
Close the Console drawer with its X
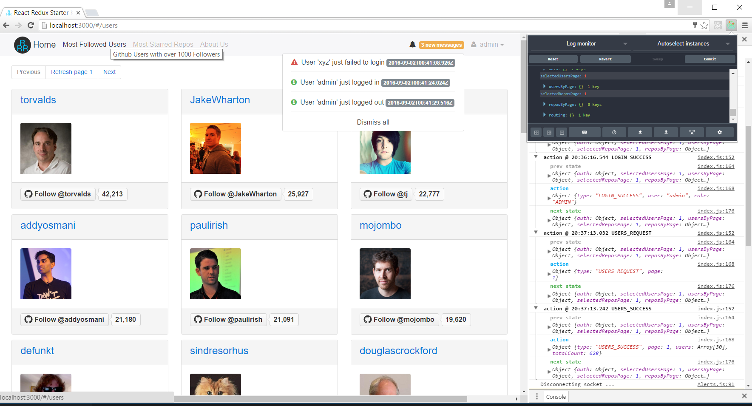(x=744, y=396)
